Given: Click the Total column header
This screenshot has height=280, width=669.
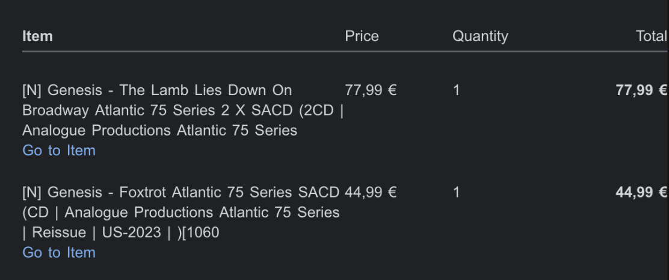Looking at the screenshot, I should [651, 36].
